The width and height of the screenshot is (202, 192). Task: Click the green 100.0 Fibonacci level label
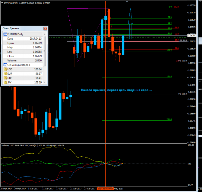coord(169,50)
